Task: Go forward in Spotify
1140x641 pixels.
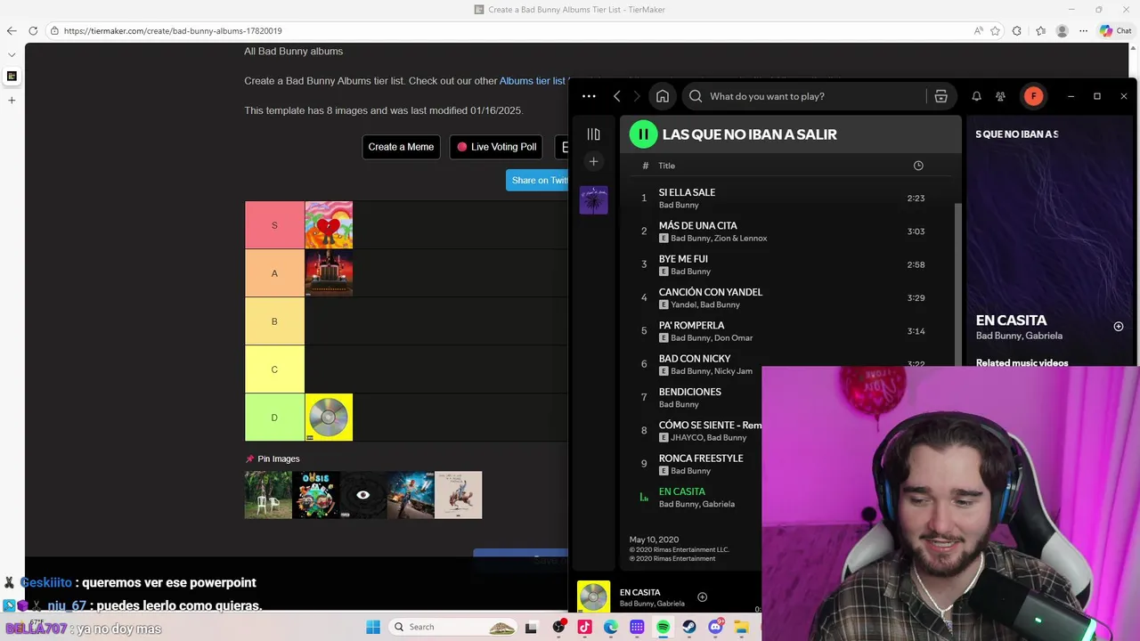Action: coord(636,96)
